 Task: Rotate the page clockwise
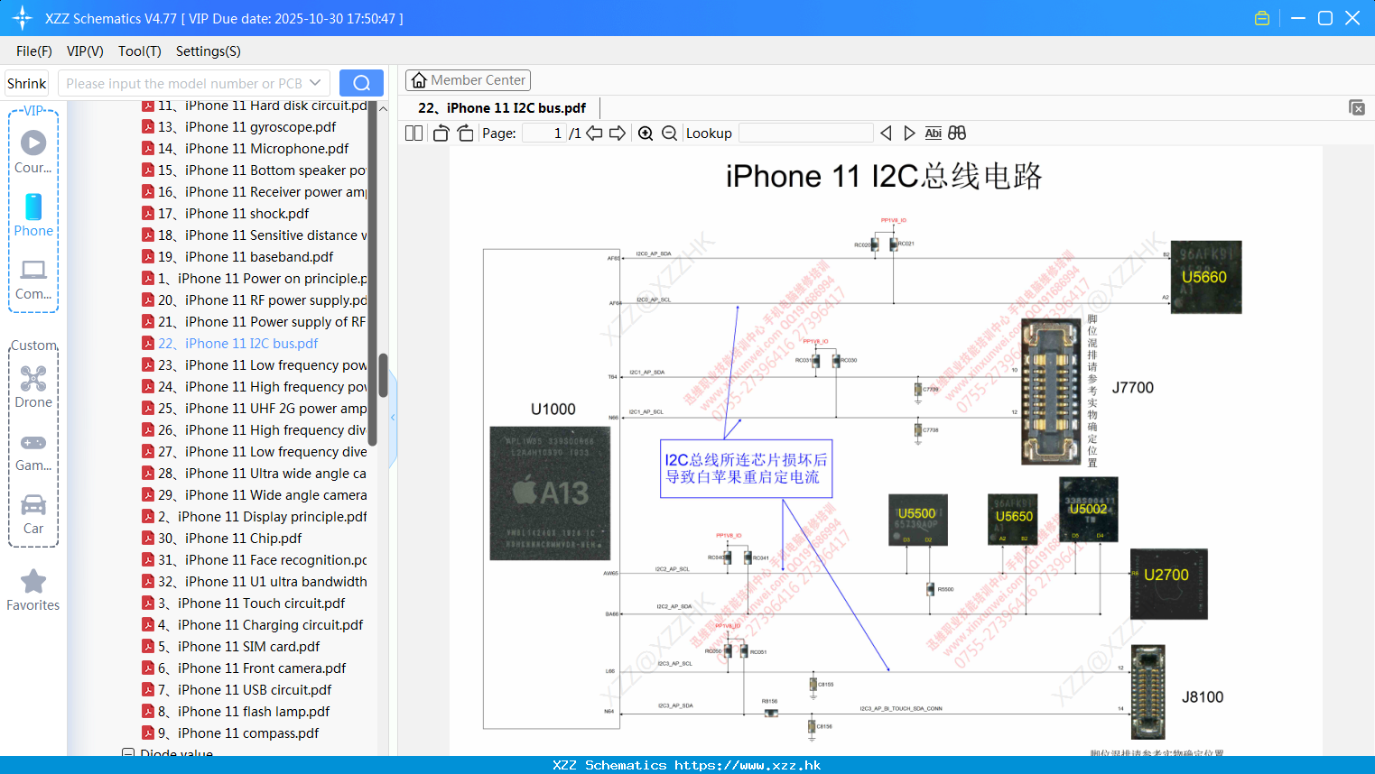tap(465, 134)
